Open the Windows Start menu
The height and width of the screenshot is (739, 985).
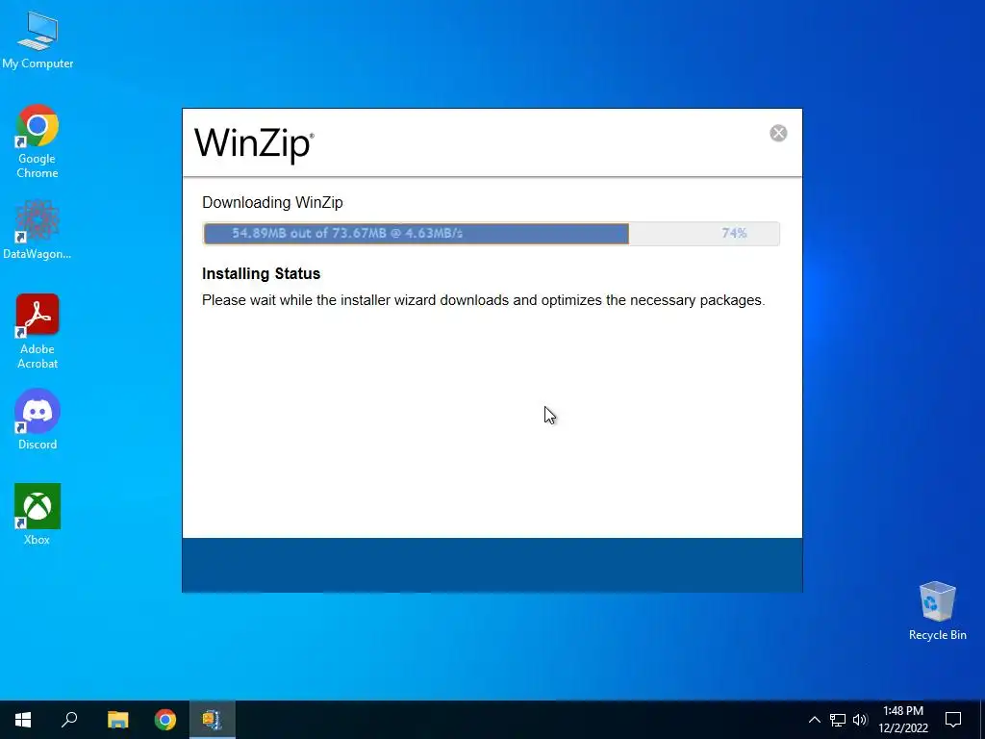(x=23, y=720)
